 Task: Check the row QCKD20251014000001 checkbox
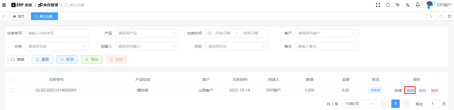tap(13, 90)
